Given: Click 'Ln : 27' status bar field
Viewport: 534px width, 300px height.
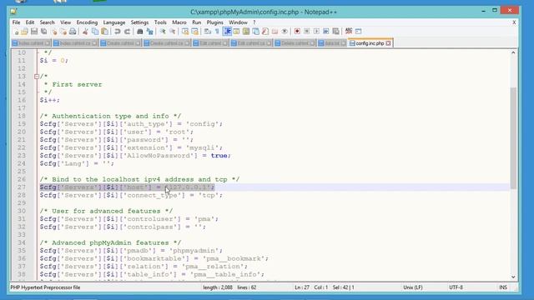Looking at the screenshot, I should click(302, 287).
